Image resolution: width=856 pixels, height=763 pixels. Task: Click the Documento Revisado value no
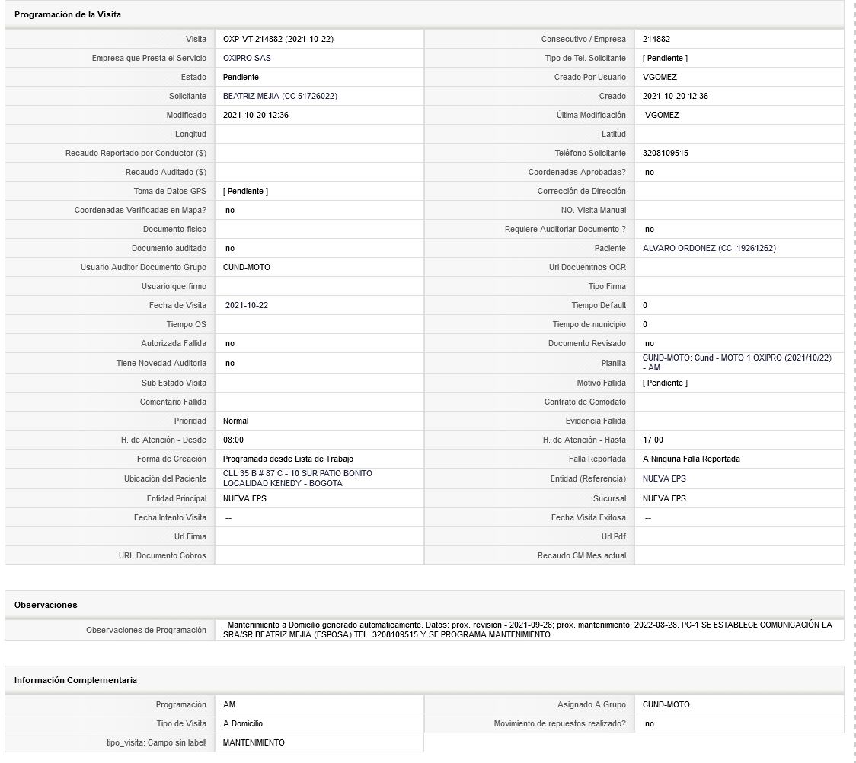649,344
